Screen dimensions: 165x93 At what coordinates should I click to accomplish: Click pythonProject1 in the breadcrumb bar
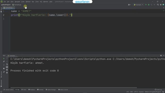pyautogui.click(x=6, y=5)
